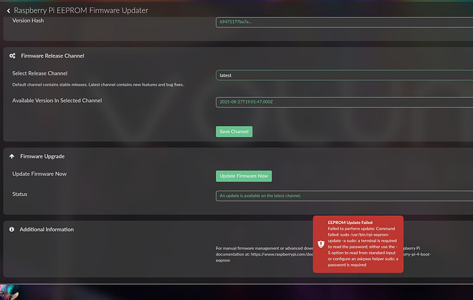Click the Volumio logo in bottom-left corner
Viewport: 473px width, 300px height.
[10, 293]
